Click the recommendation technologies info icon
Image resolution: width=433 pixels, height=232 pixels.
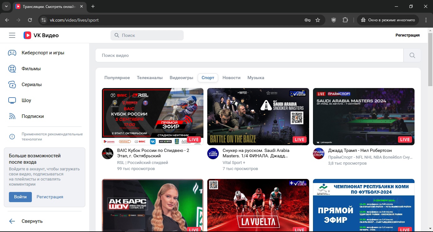(12, 137)
